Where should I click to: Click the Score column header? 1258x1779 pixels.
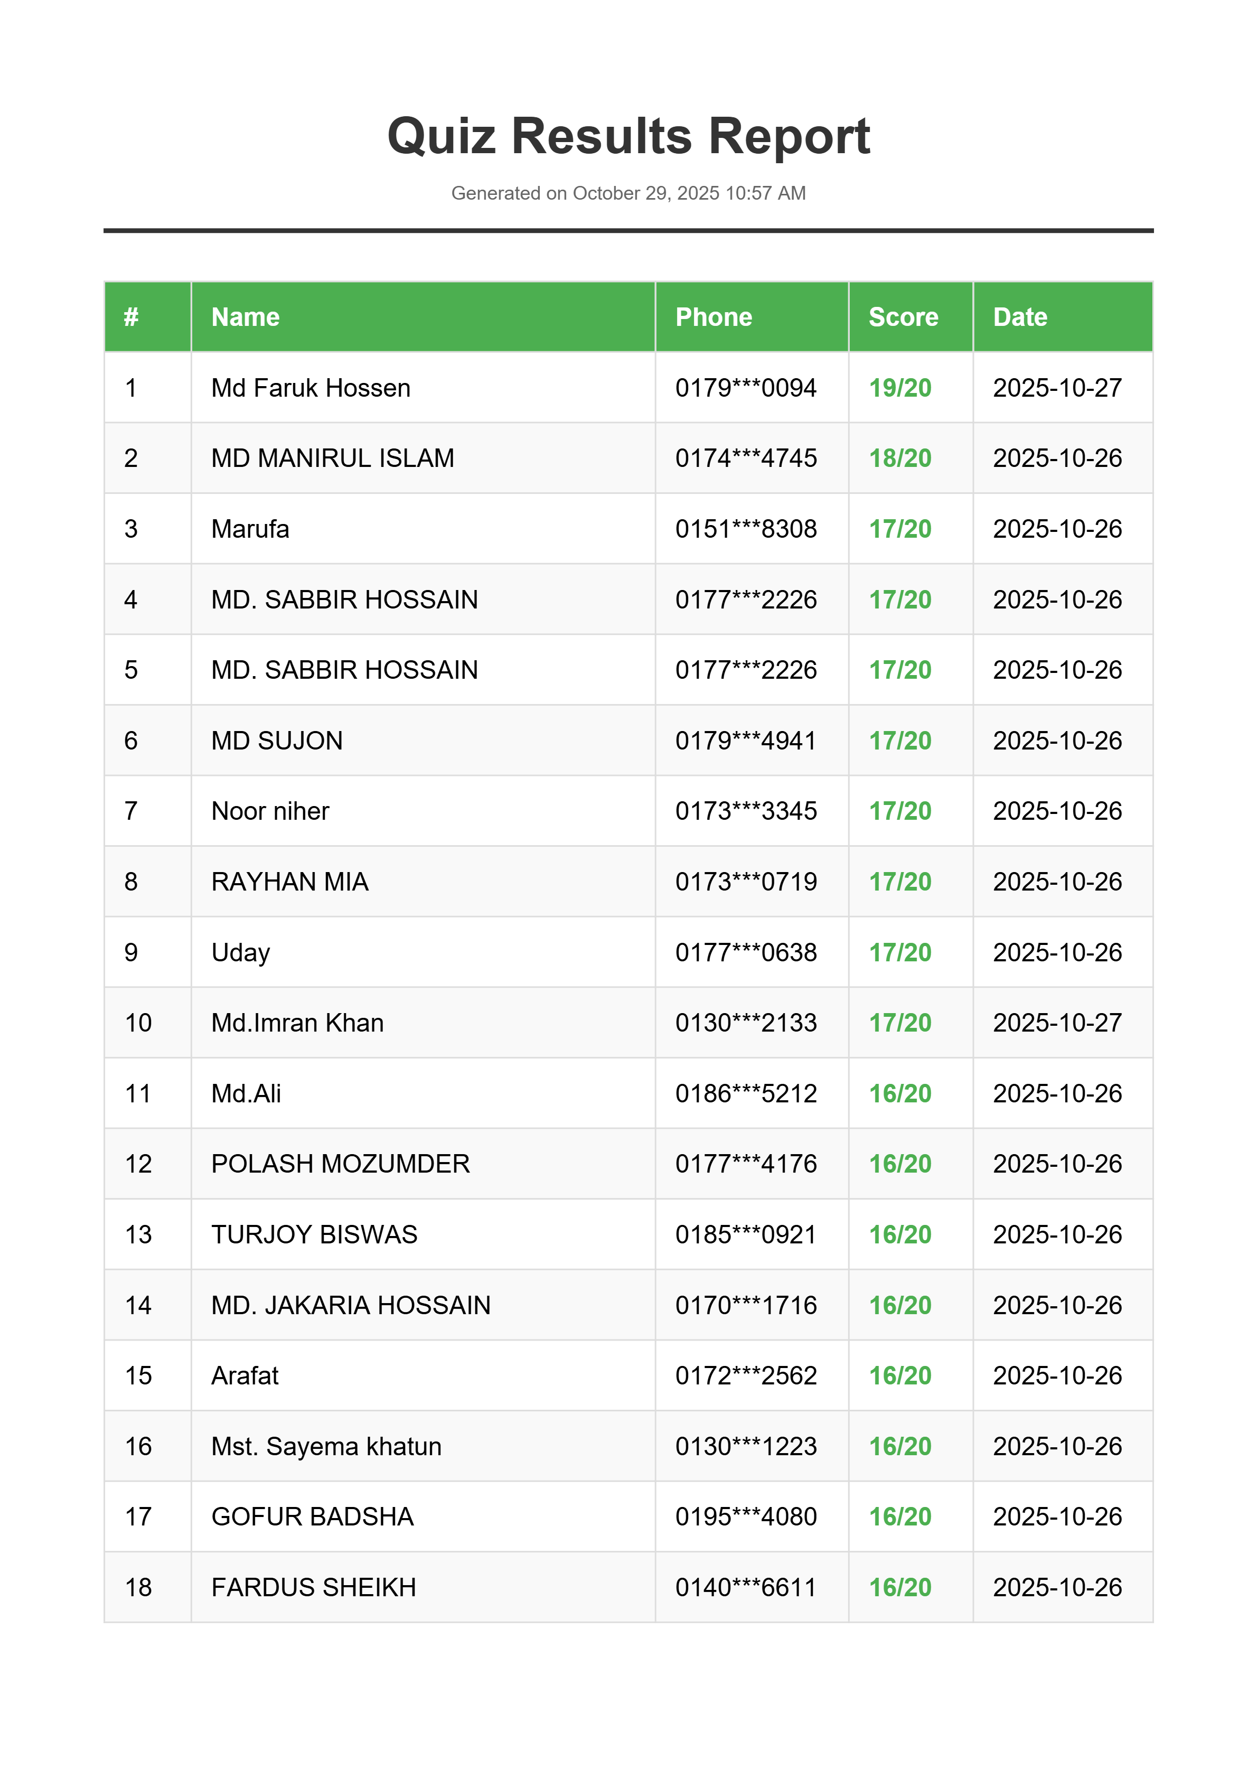pos(903,317)
